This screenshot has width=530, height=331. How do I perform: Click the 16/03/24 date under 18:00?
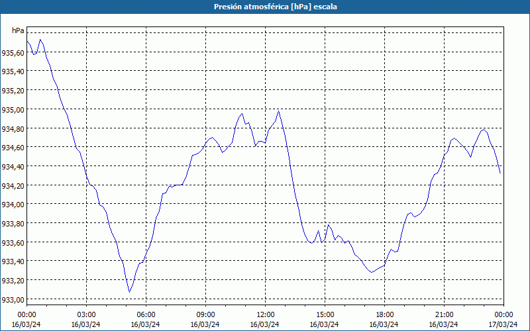(384, 324)
